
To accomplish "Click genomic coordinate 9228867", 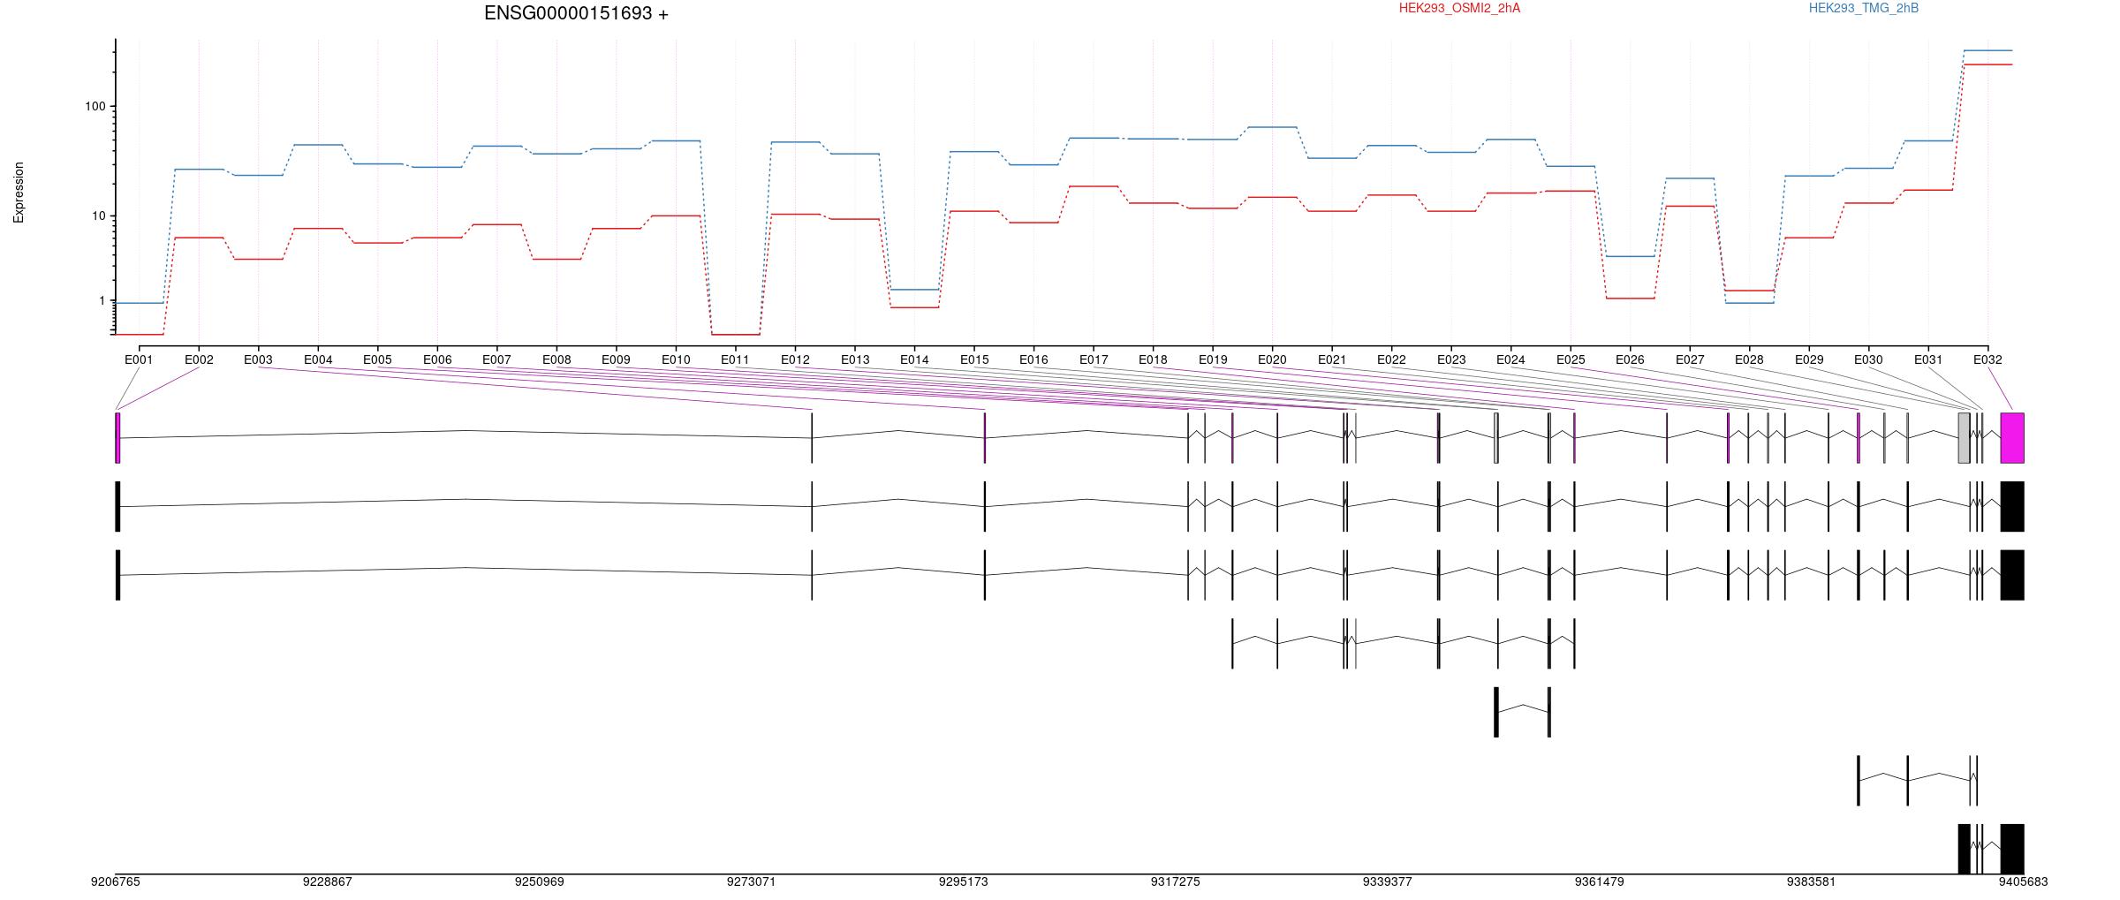I will tap(328, 881).
